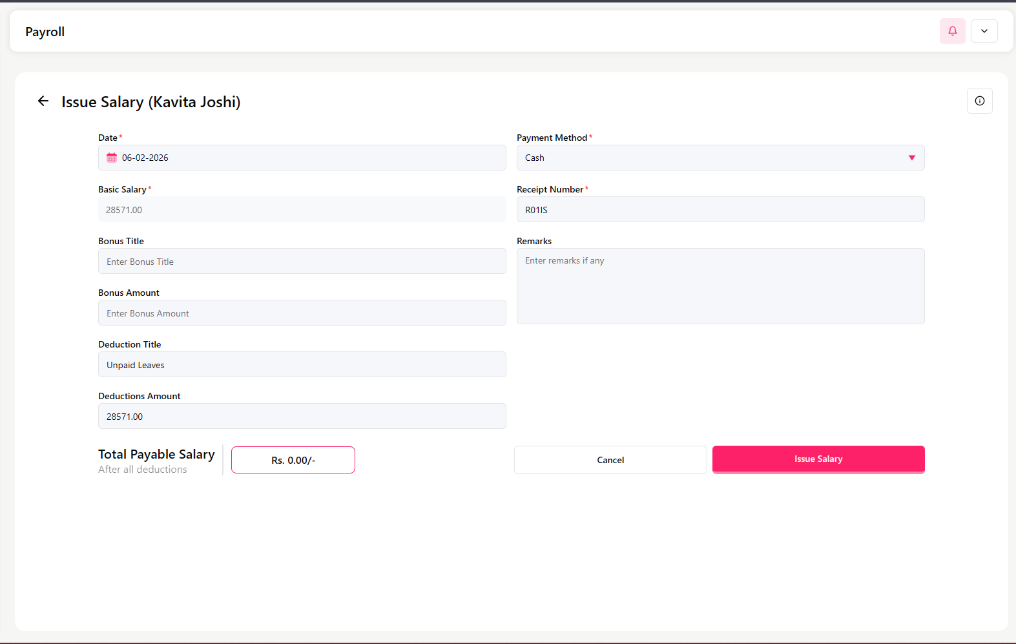The width and height of the screenshot is (1016, 644).
Task: Click into the Bonus Amount field
Action: pos(302,313)
